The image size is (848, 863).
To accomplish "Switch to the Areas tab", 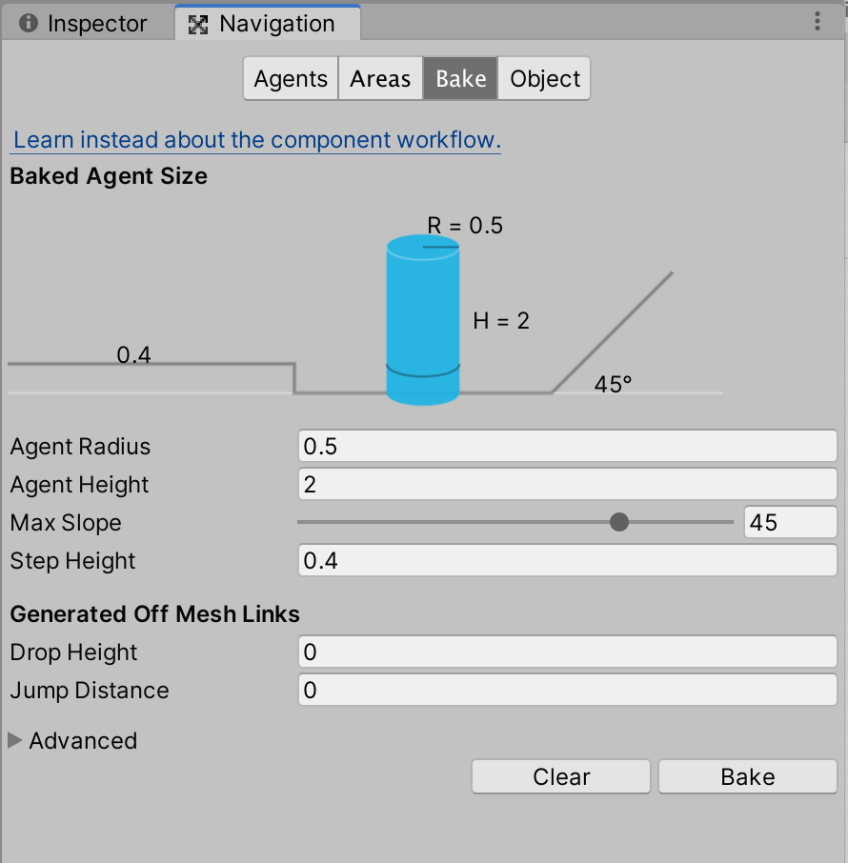I will point(380,78).
